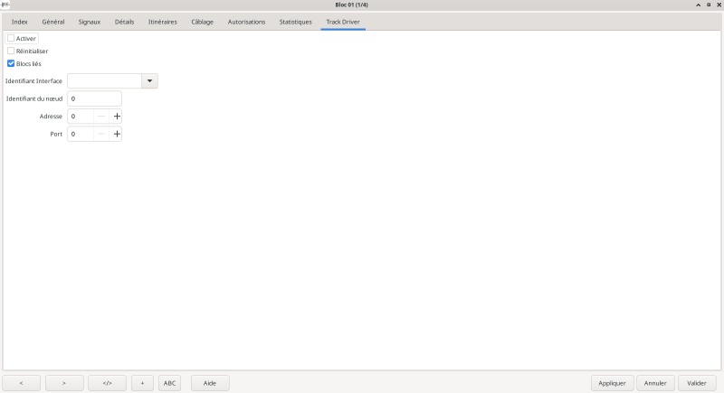This screenshot has width=724, height=393.
Task: Increase Port value with plus button
Action: click(116, 135)
